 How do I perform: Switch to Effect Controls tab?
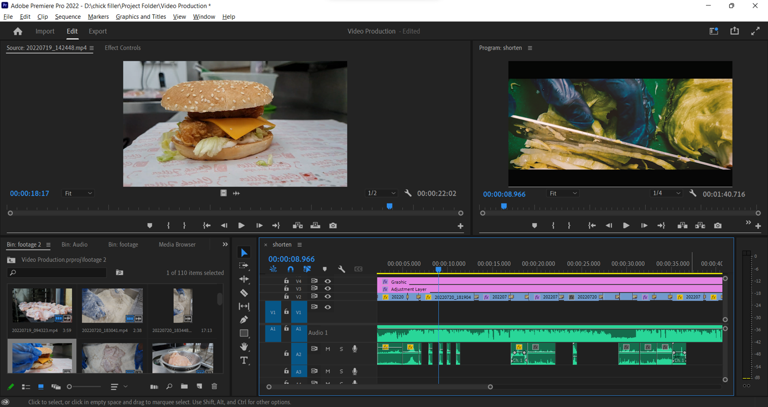[x=122, y=48]
